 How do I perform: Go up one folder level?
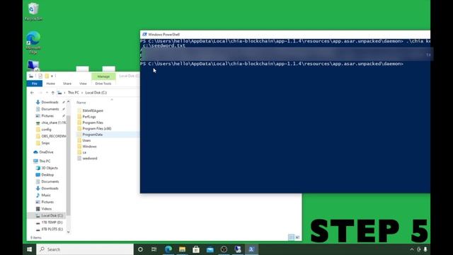coord(52,93)
